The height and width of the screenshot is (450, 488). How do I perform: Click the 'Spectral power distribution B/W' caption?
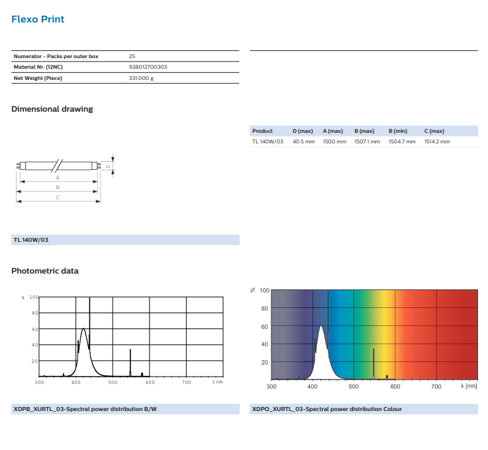pyautogui.click(x=125, y=409)
